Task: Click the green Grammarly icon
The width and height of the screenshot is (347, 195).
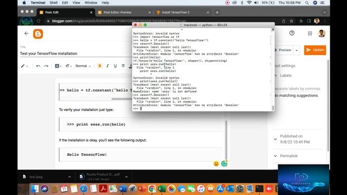Action: (224, 164)
